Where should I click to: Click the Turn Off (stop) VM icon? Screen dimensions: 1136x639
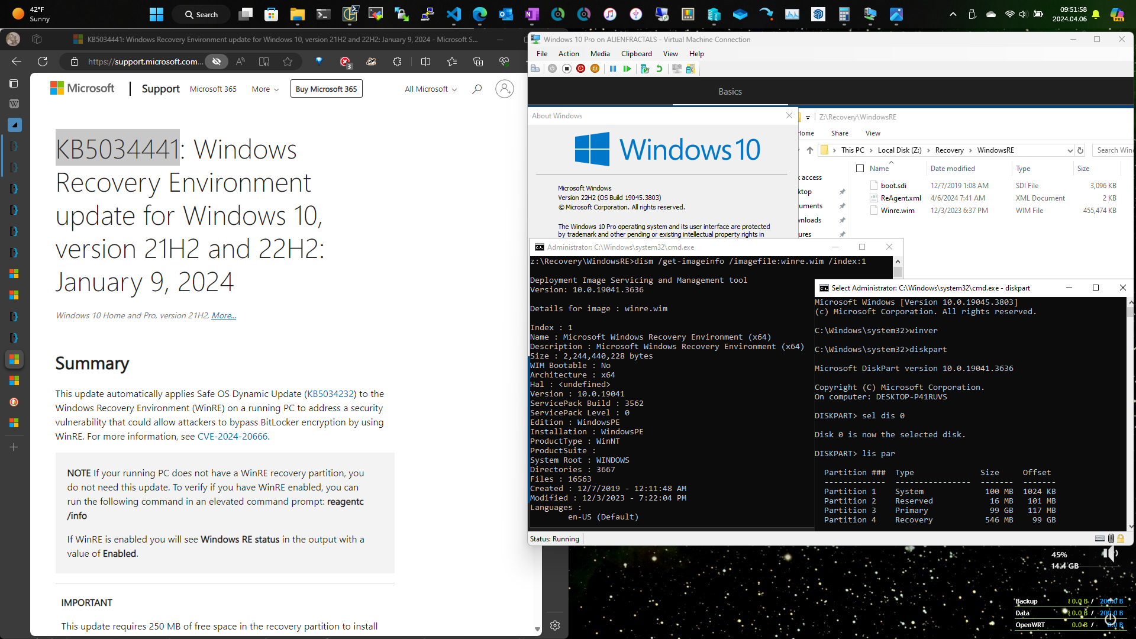(x=566, y=69)
